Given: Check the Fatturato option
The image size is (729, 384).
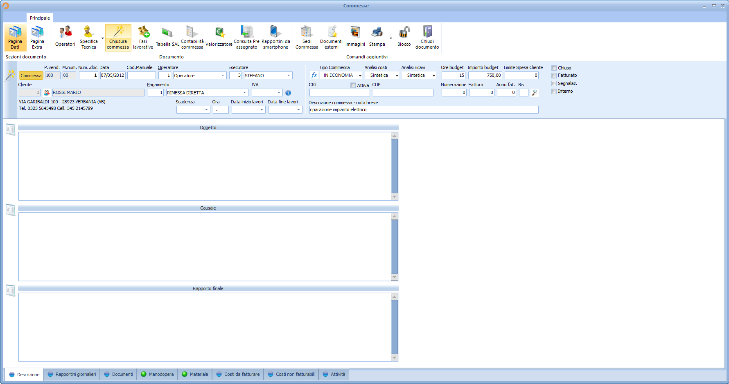Looking at the screenshot, I should point(555,76).
